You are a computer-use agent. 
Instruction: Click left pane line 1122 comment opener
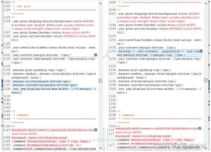pyautogui.click(x=13, y=2)
